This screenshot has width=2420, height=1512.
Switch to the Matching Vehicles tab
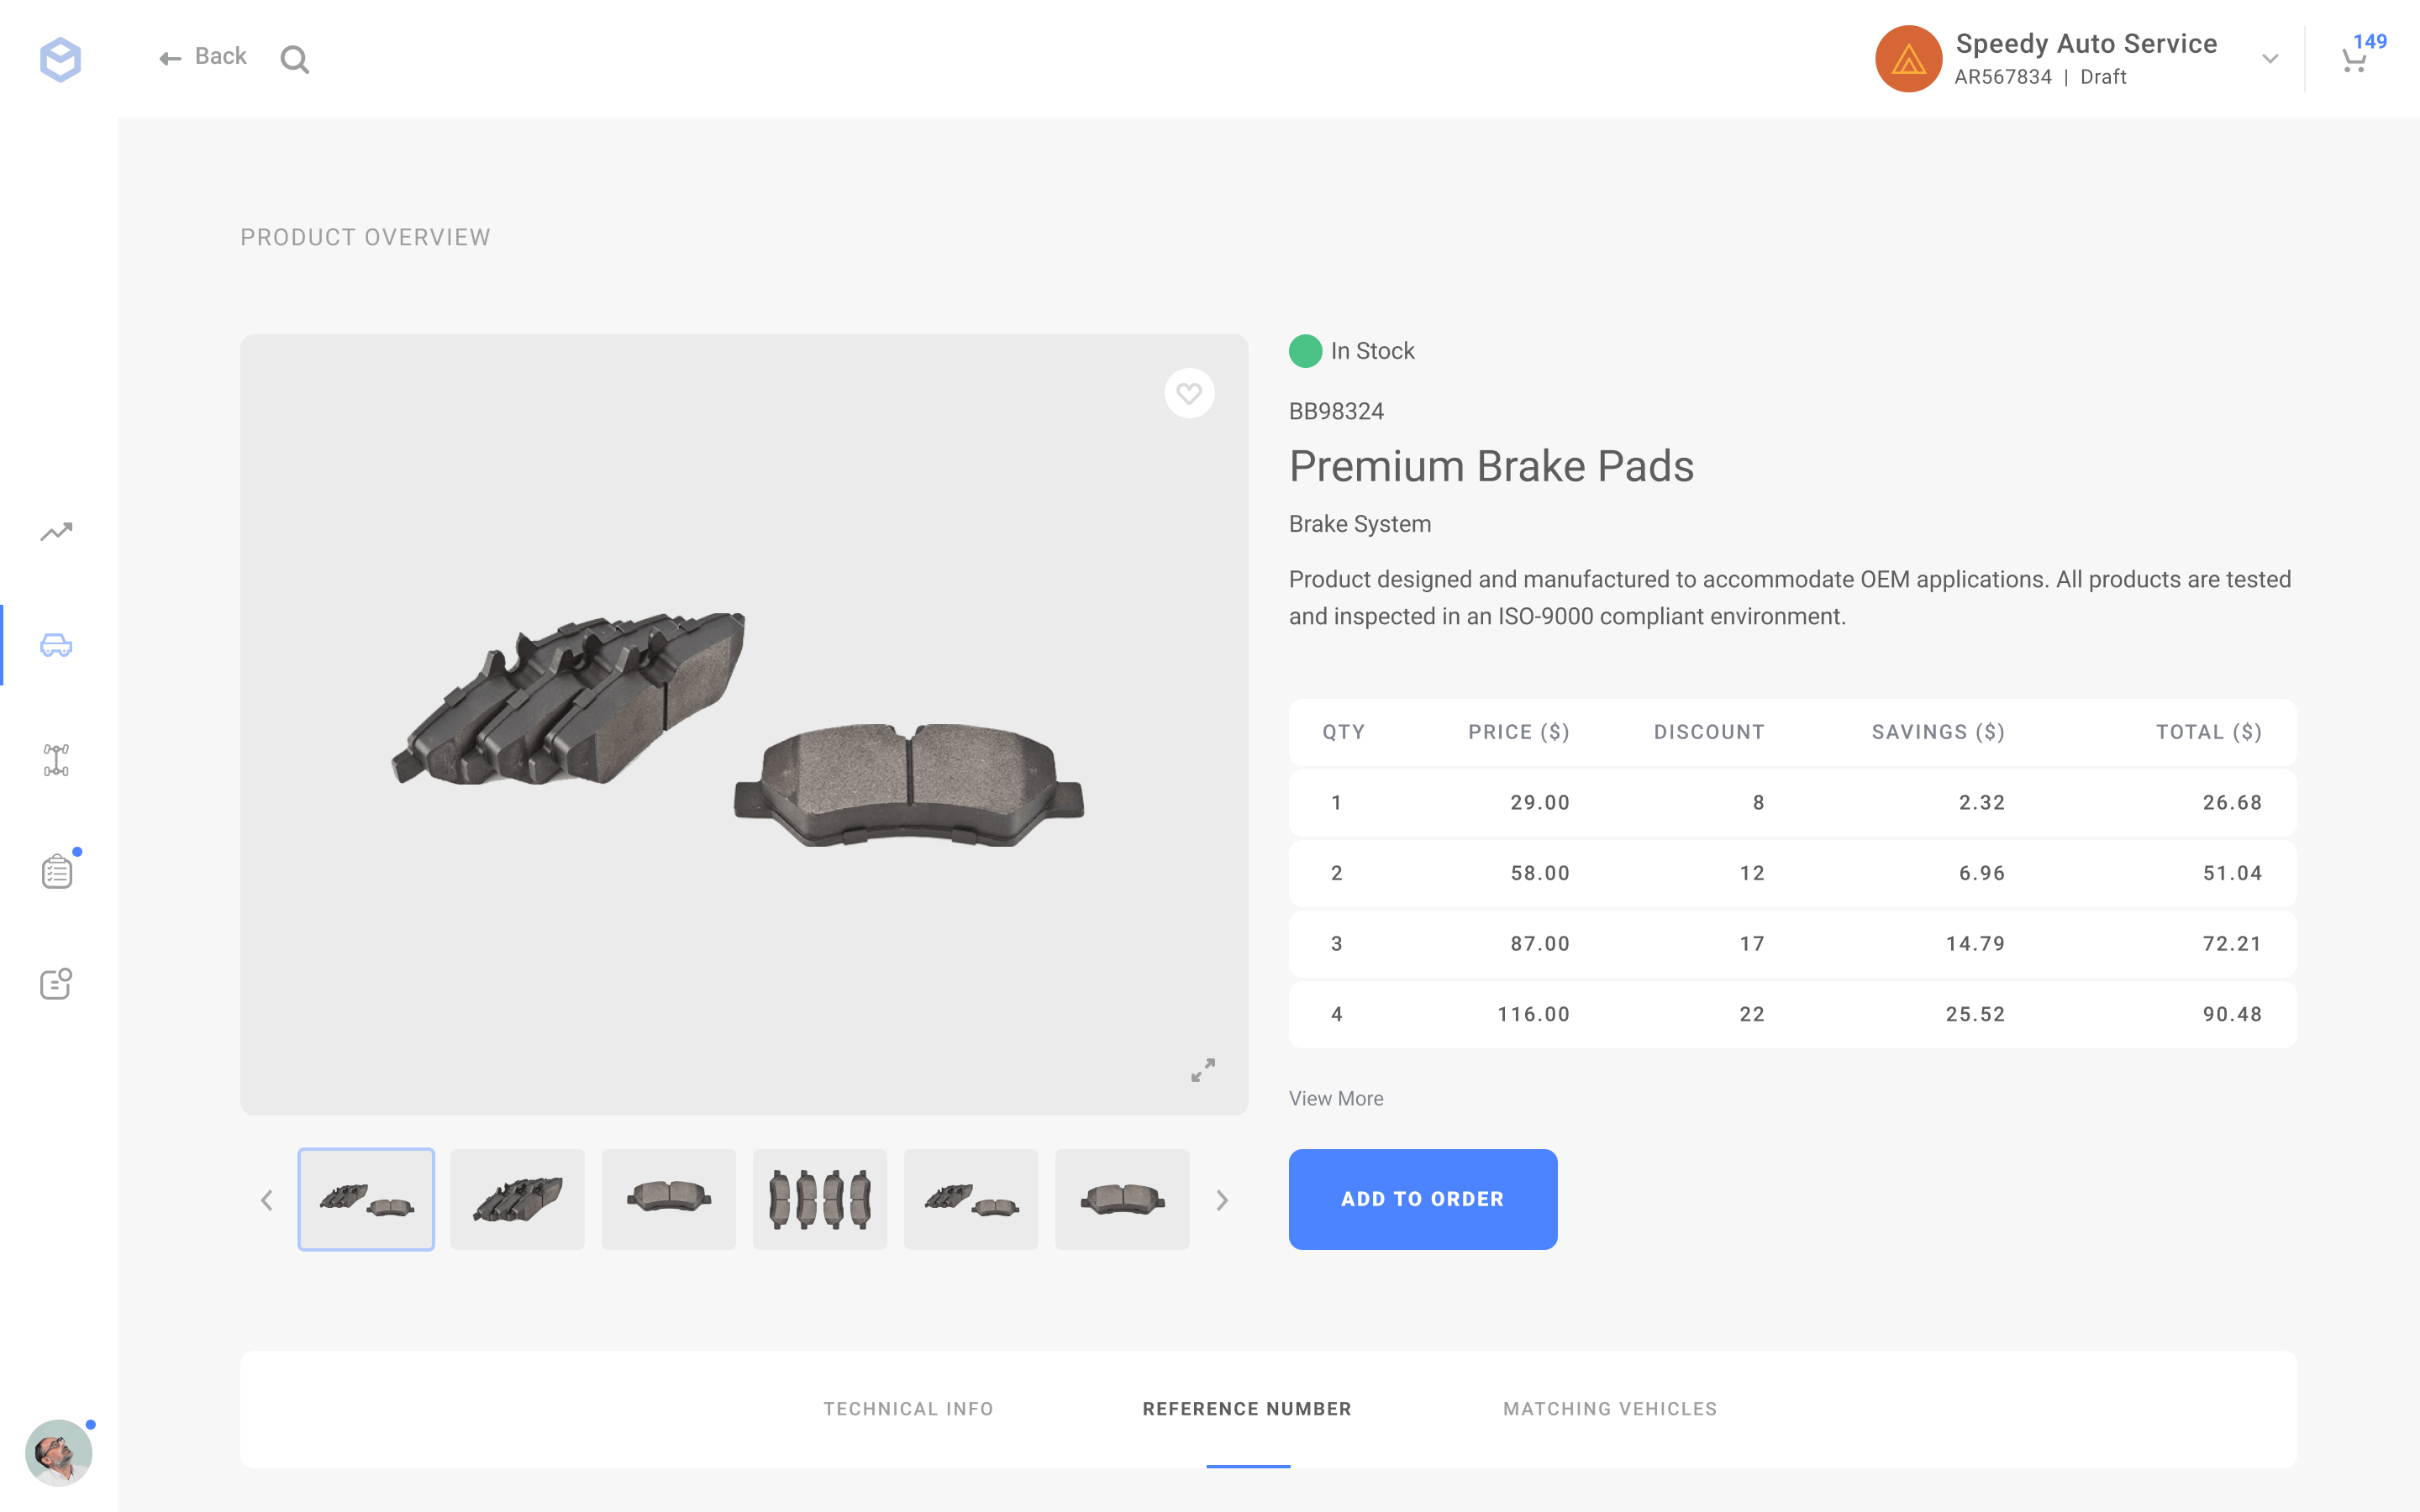(1610, 1409)
